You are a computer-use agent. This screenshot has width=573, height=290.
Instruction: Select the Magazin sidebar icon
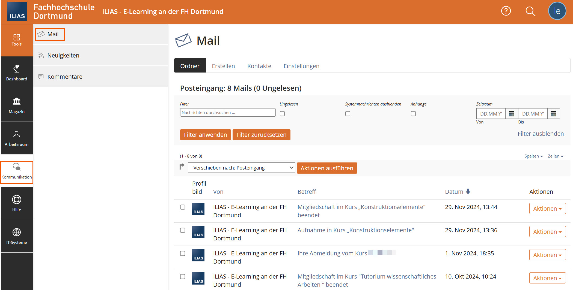coord(16,105)
